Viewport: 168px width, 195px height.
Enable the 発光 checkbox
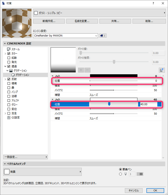(x=9, y=62)
